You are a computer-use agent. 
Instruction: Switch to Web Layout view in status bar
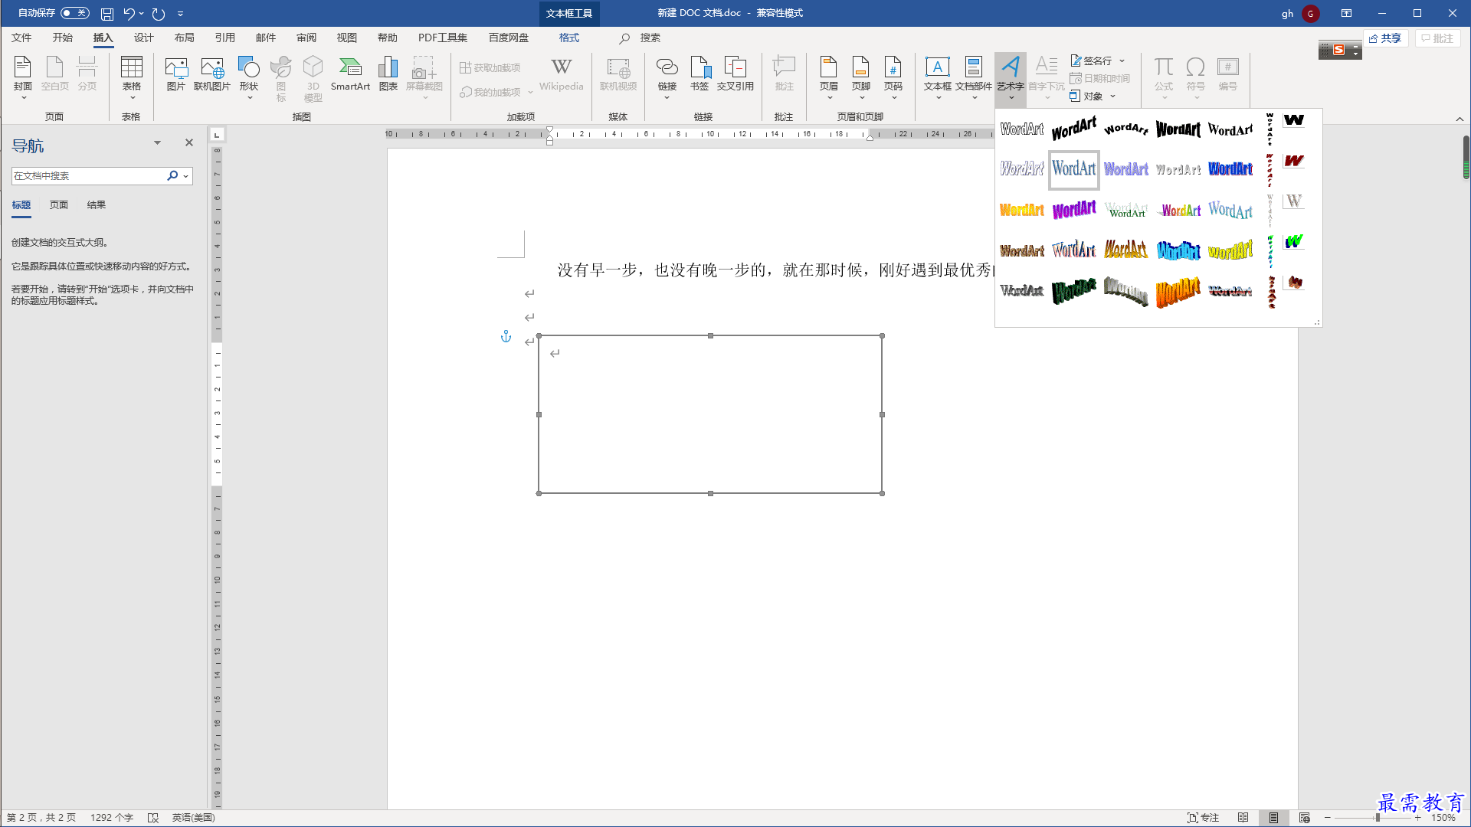(x=1305, y=818)
